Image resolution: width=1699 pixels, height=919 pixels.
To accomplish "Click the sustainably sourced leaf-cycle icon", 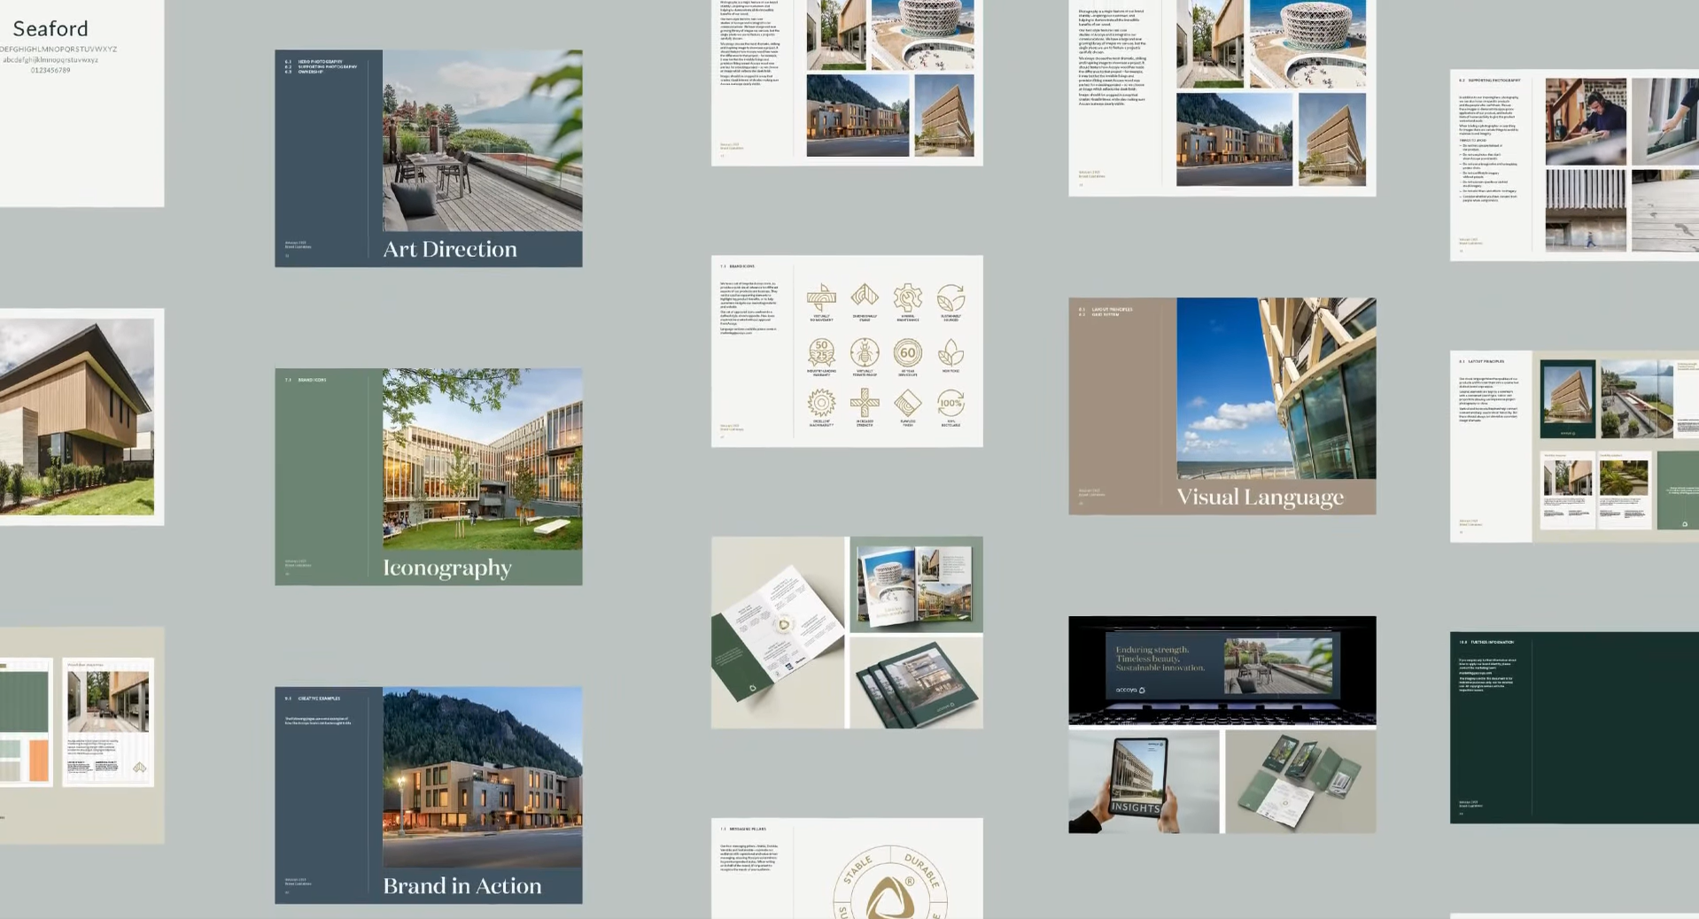I will point(950,298).
